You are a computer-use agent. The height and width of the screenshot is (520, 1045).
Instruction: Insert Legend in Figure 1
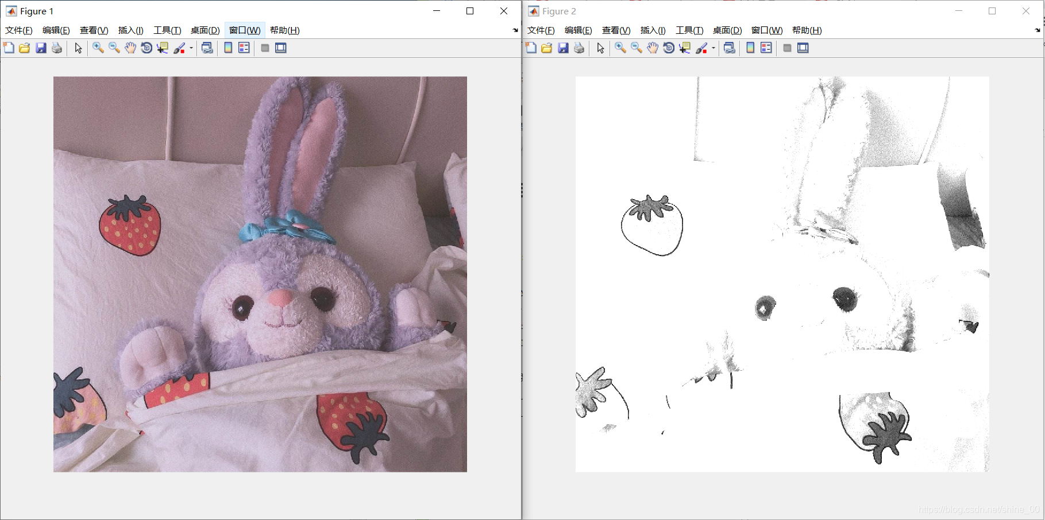pyautogui.click(x=244, y=48)
